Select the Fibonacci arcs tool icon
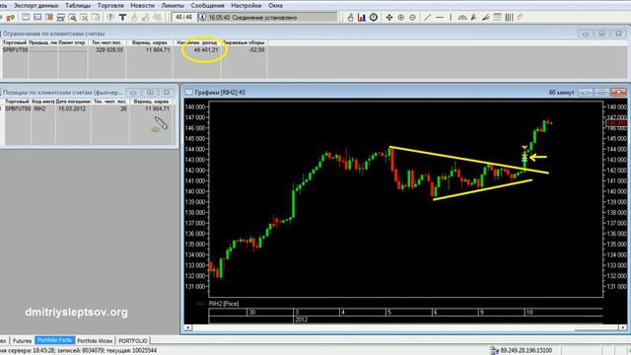Screen dimensions: 631x355 (462, 18)
